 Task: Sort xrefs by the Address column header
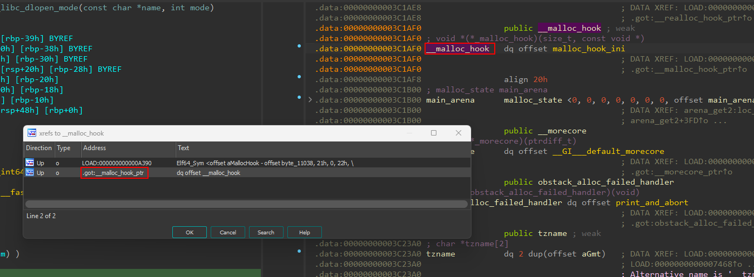pos(128,148)
